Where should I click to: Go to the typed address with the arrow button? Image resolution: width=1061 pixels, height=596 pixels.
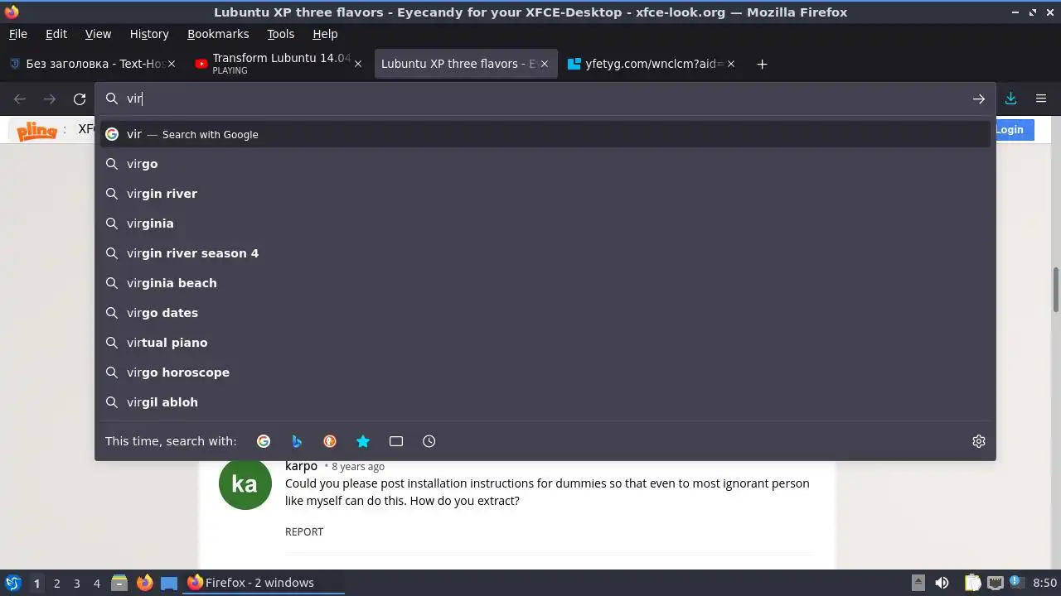979,99
